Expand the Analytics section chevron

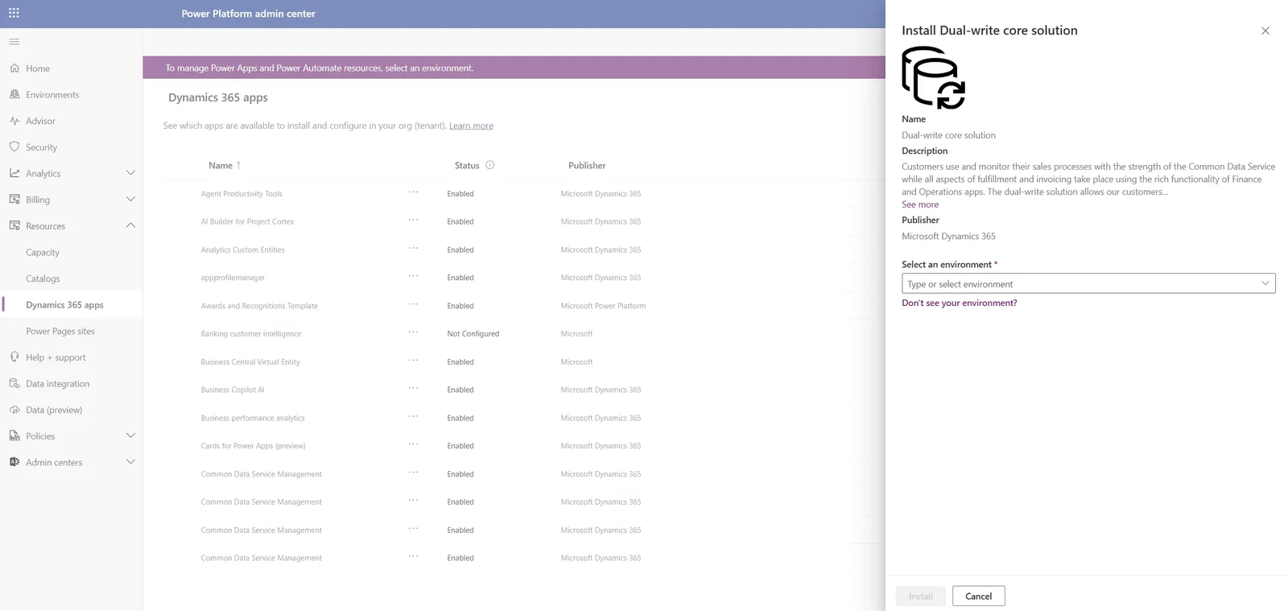[130, 172]
